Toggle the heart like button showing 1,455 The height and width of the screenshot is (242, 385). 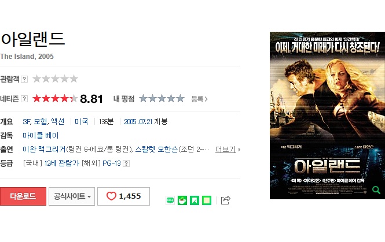[123, 196]
